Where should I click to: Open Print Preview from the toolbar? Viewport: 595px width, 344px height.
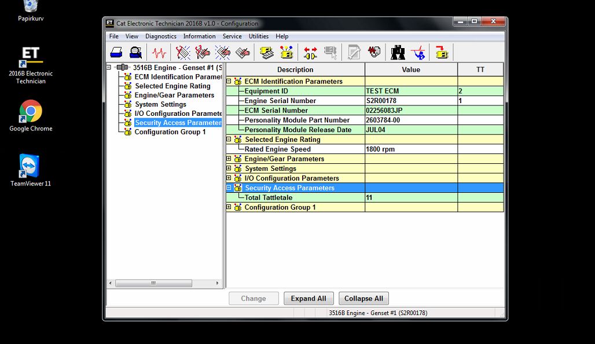(x=135, y=52)
